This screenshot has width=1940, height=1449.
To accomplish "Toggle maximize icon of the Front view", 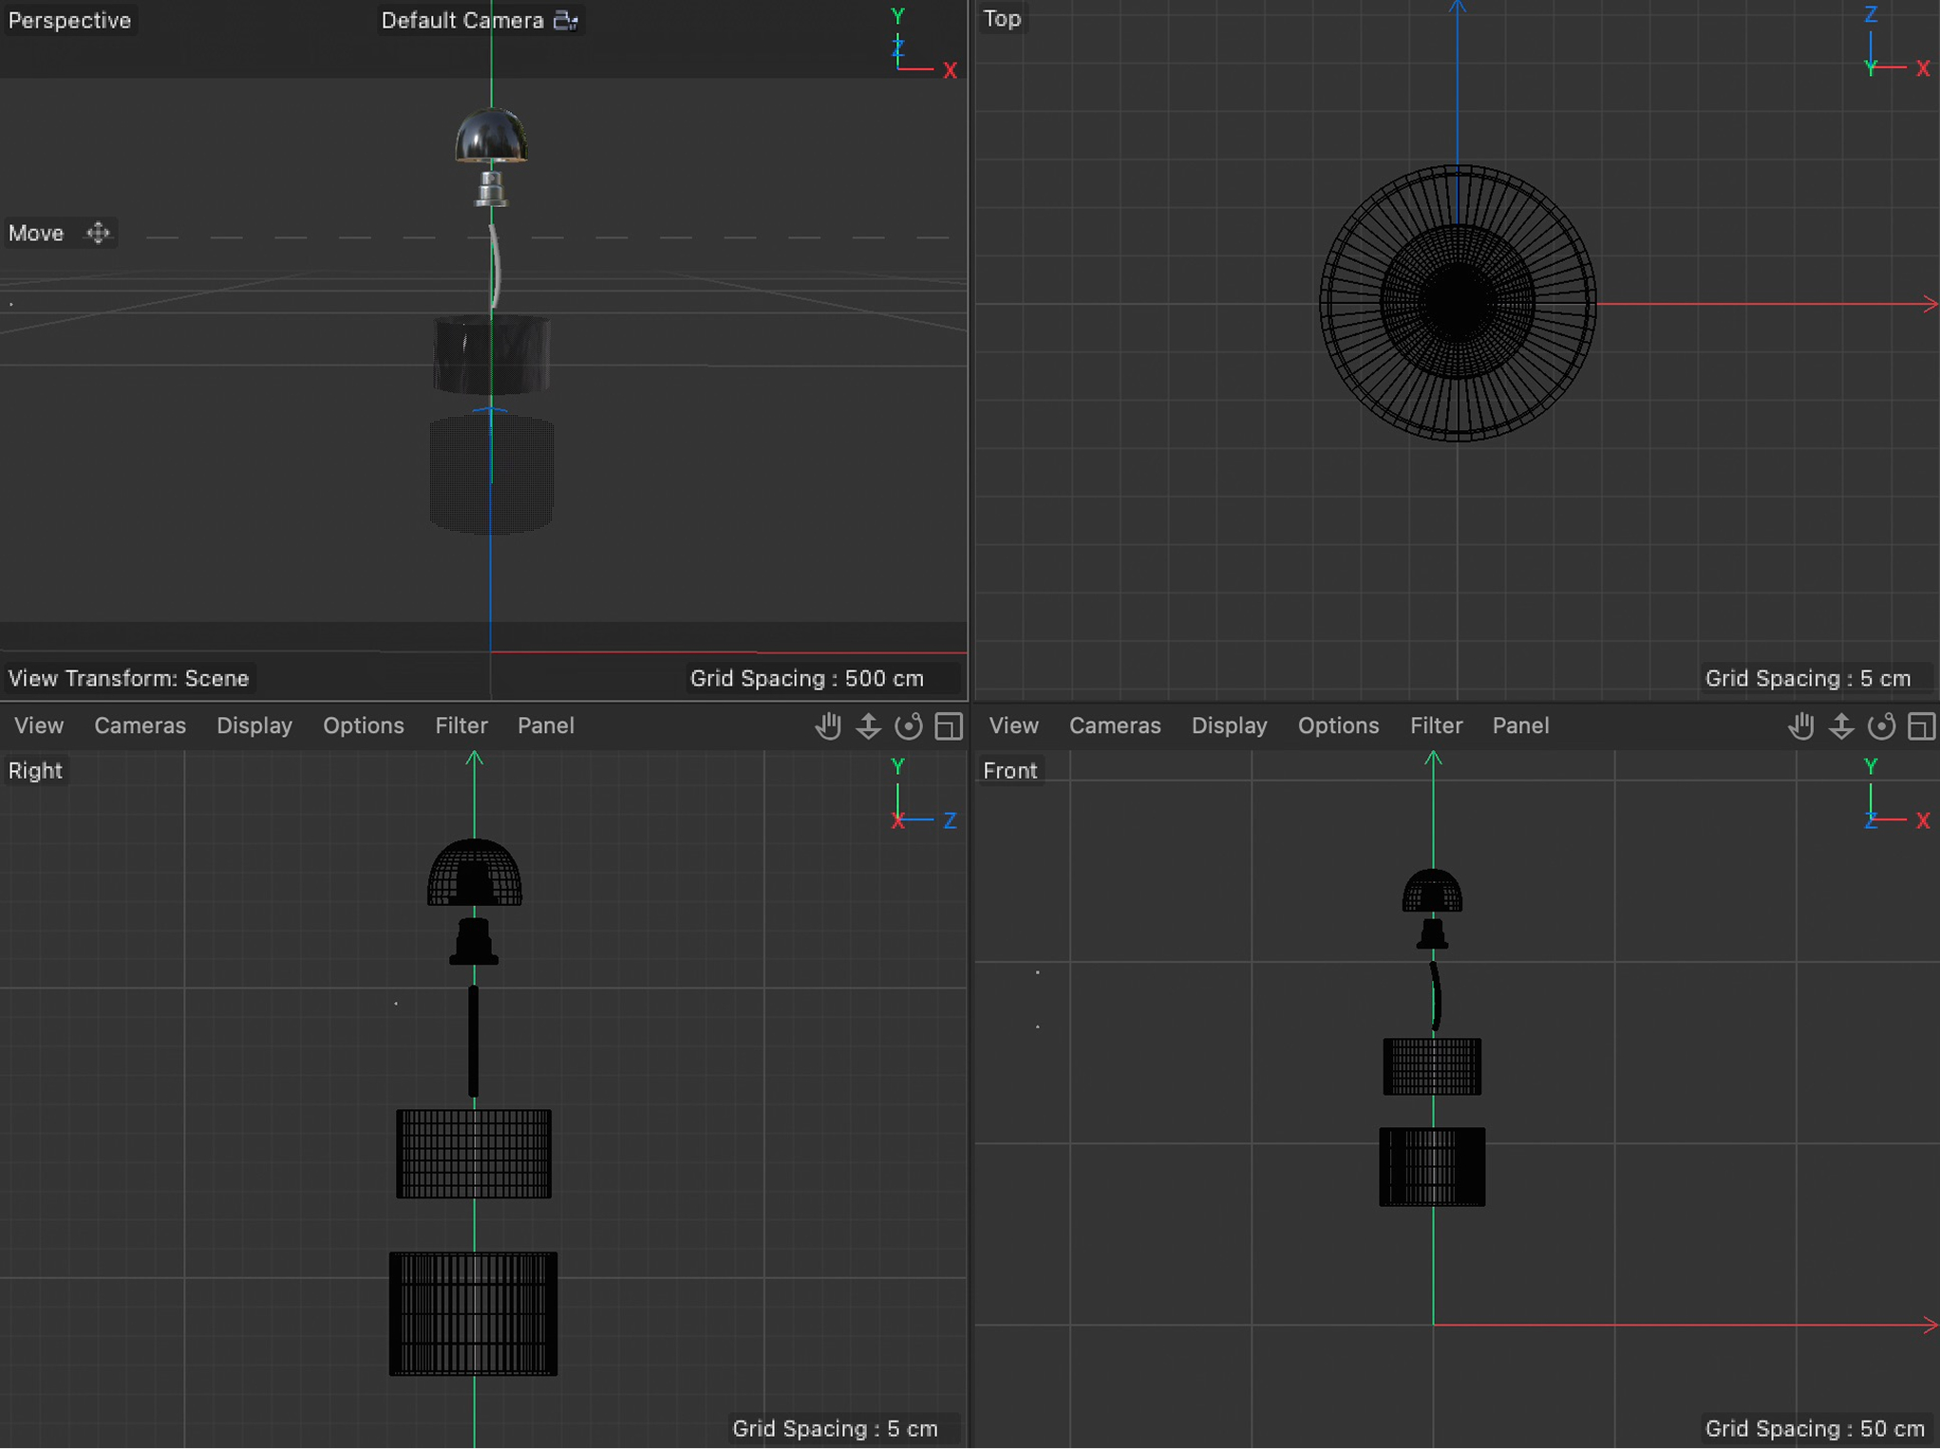I will (x=1921, y=726).
